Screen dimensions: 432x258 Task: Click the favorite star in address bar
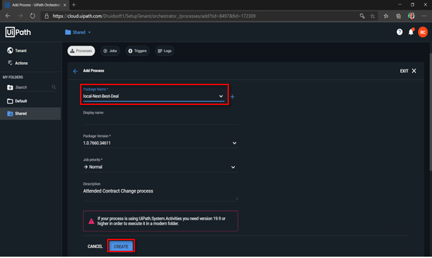tap(372, 16)
